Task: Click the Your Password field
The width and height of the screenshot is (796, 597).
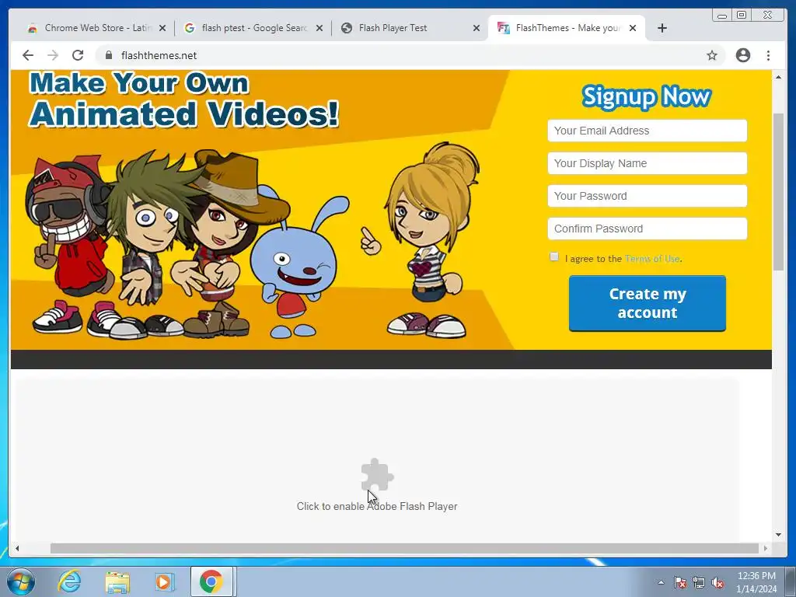Action: pyautogui.click(x=648, y=196)
